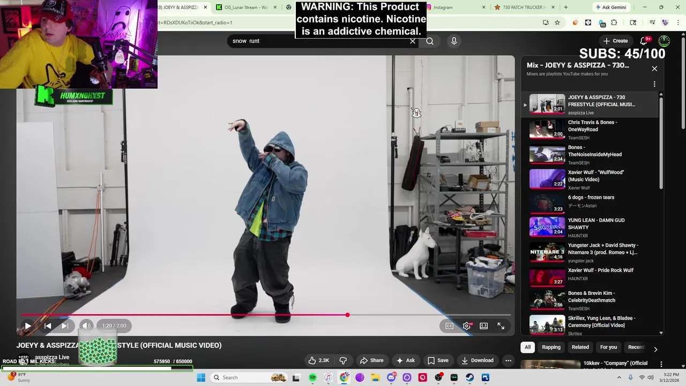Click the Create button

coord(615,41)
